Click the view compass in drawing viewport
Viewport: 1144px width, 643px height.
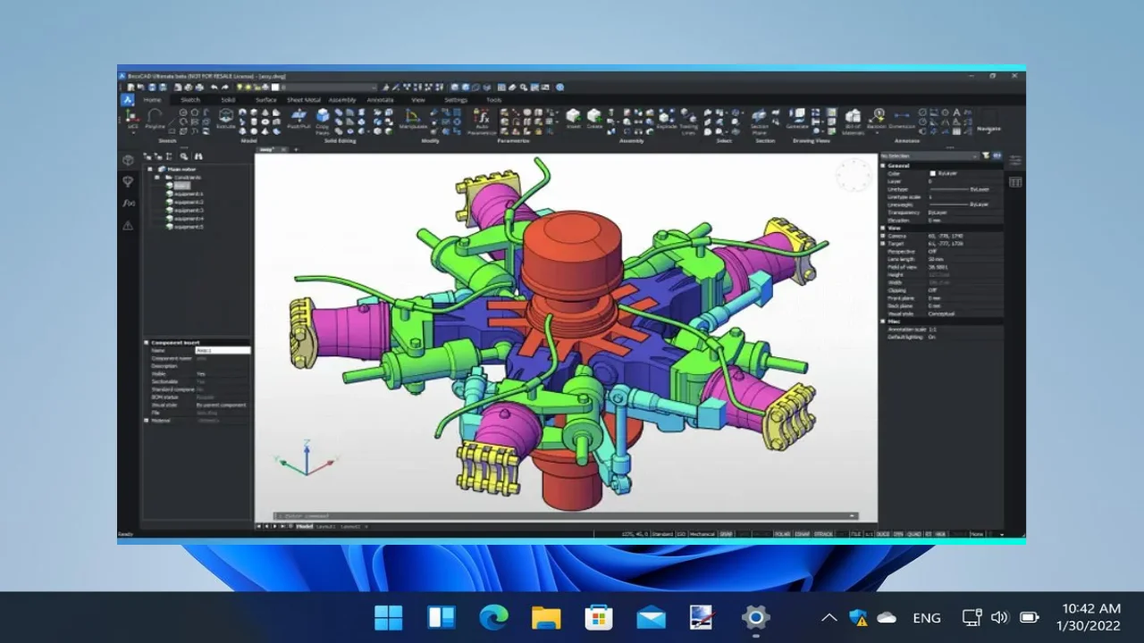pos(854,175)
